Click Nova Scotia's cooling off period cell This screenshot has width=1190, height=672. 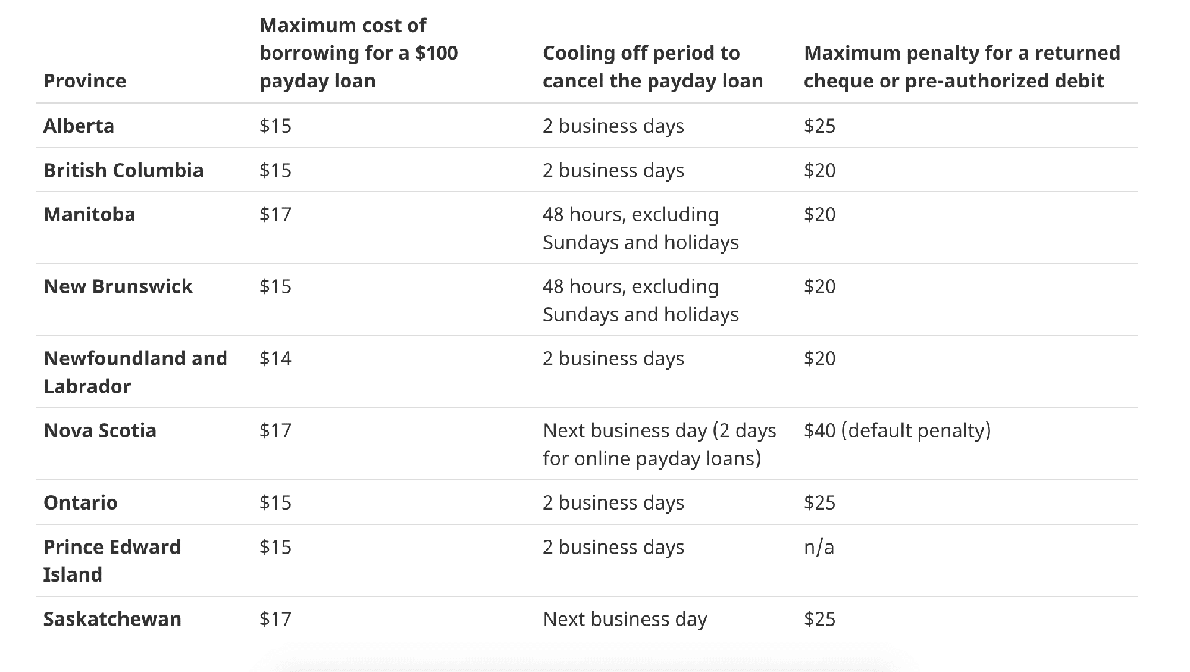coord(659,444)
